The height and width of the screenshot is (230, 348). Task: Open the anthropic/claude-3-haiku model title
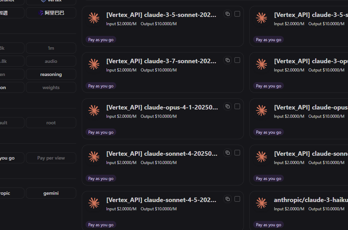311,200
